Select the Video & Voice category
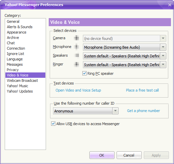This screenshot has height=164, width=174. tap(25, 75)
